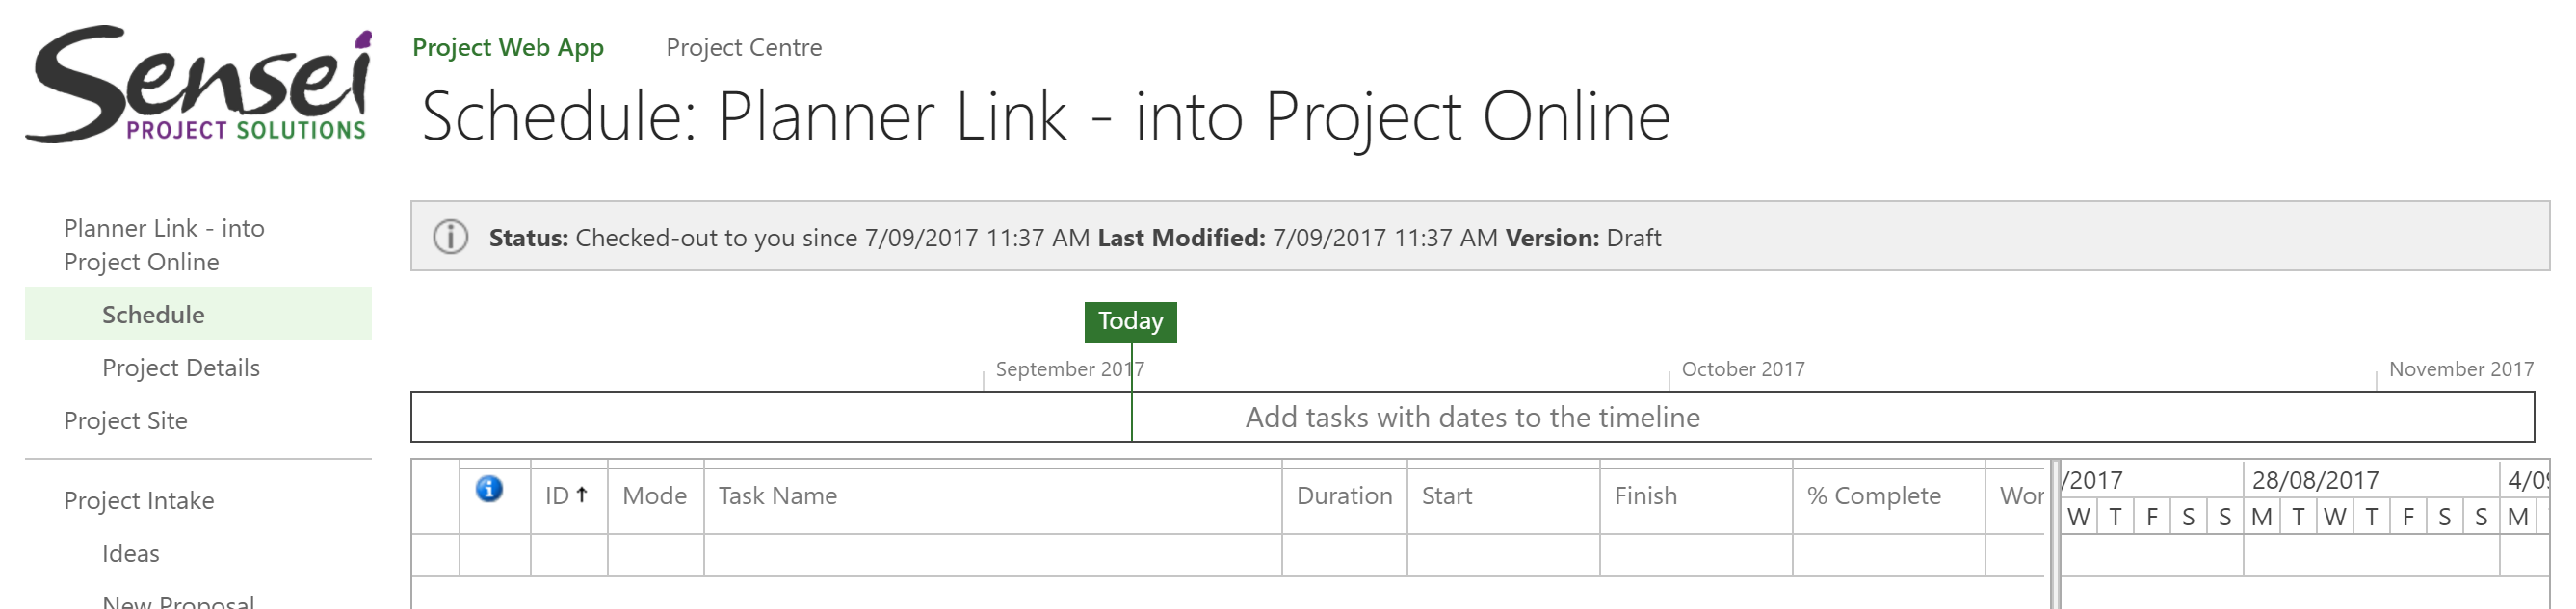Screen dimensions: 2576x609
Task: Open Project Details in the sidebar
Action: 181,368
